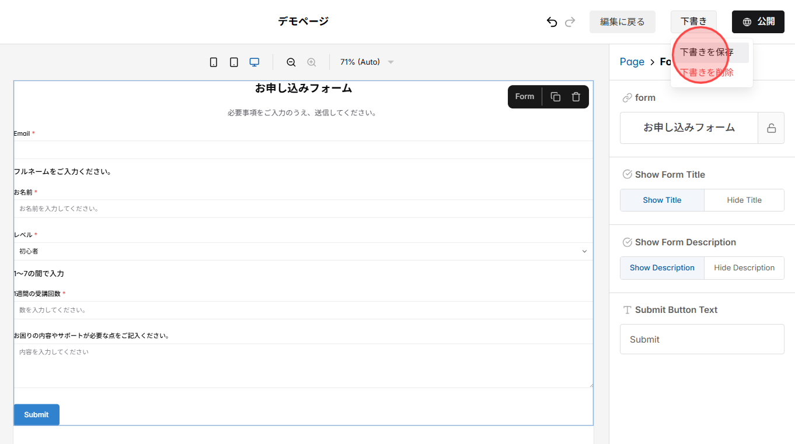Select Hide Title for the form

(x=744, y=200)
